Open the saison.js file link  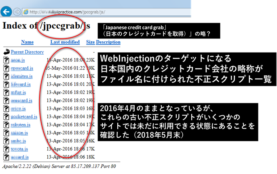pyautogui.click(x=19, y=133)
